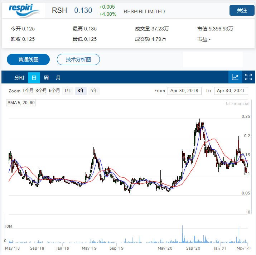Edit the To date Apr 30, 2021
The image size is (256, 255).
(231, 91)
